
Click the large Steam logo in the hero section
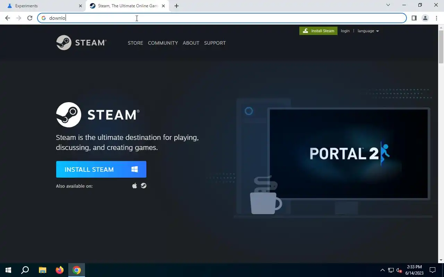coord(98,115)
